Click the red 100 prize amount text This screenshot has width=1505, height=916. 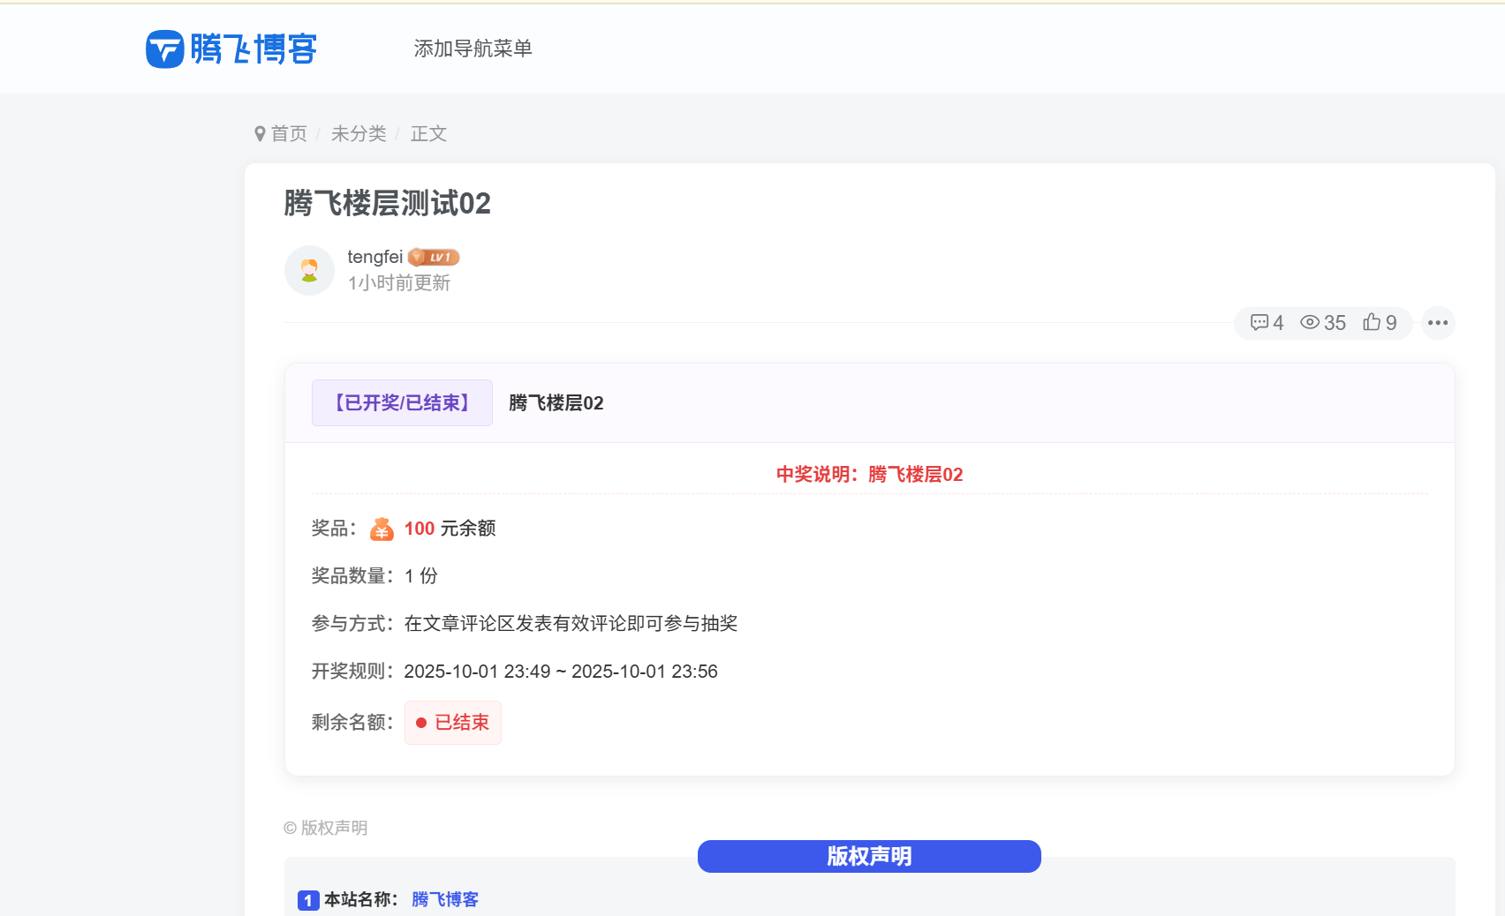click(417, 528)
